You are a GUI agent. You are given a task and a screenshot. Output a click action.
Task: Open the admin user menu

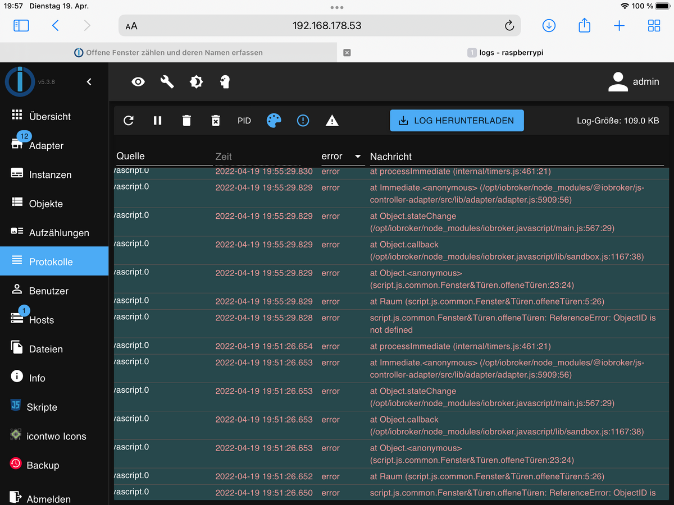(x=634, y=82)
